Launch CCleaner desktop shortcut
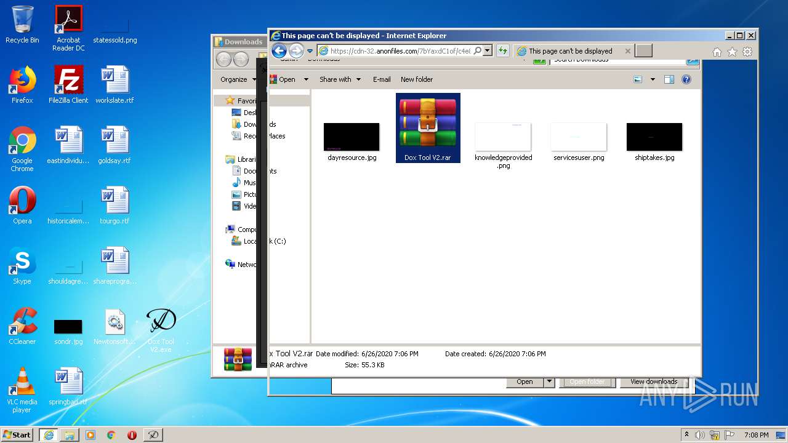Screen dimensions: 788x443 [x=22, y=326]
